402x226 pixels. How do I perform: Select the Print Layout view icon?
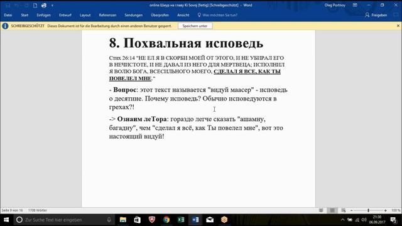click(332, 210)
